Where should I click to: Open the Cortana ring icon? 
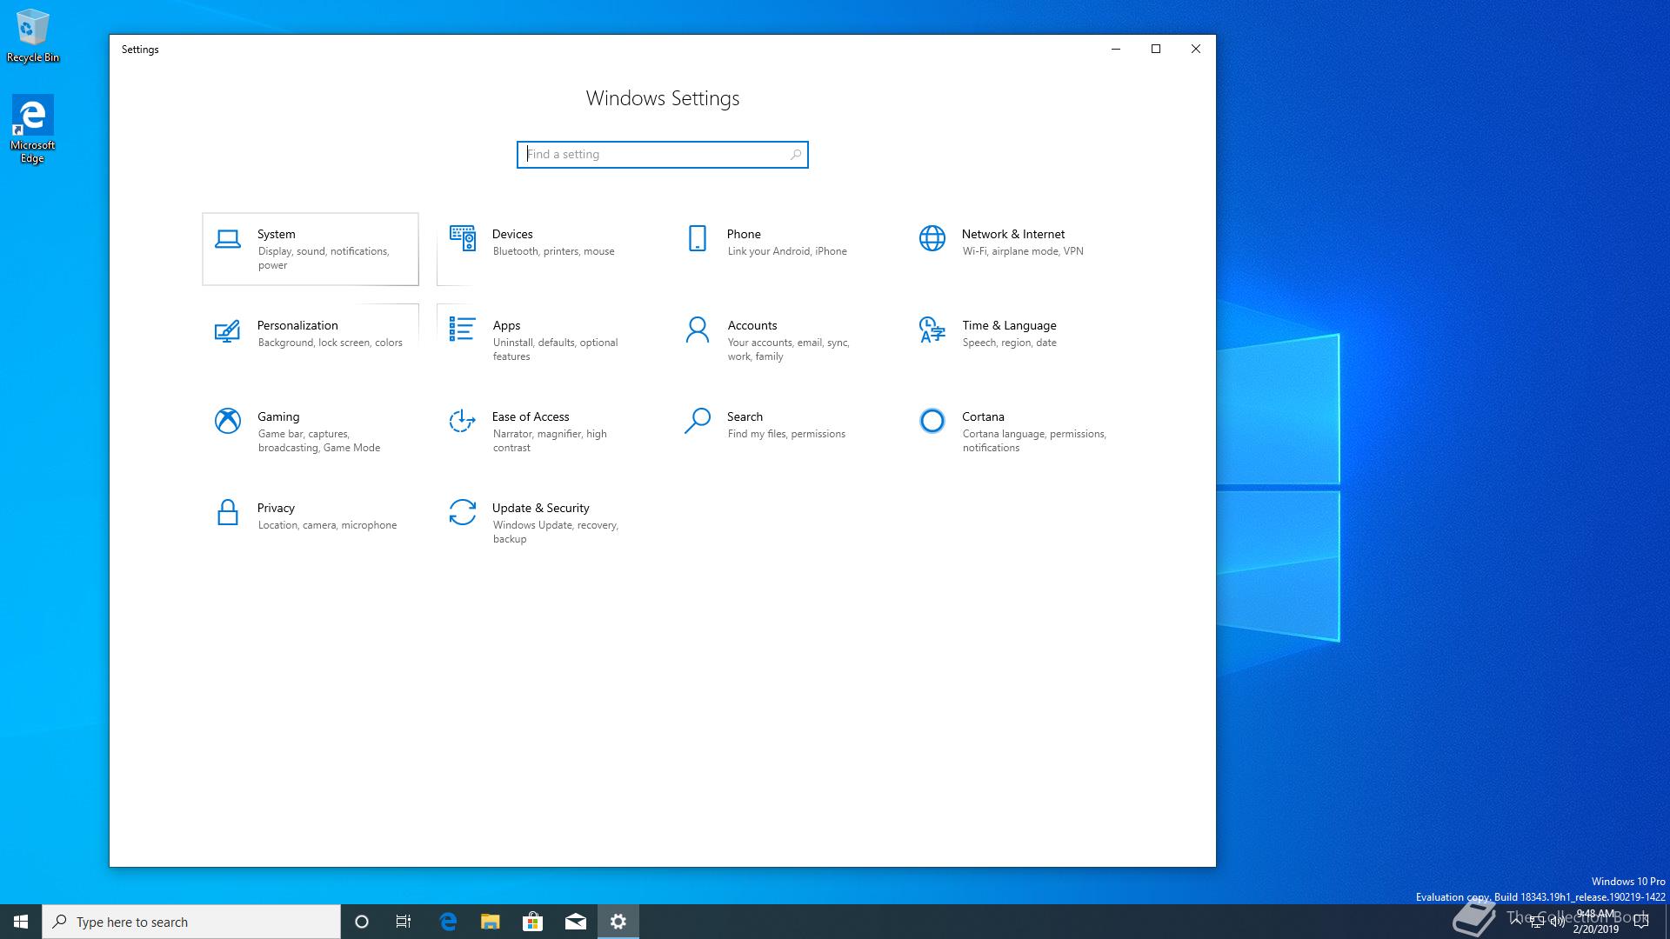pyautogui.click(x=932, y=421)
